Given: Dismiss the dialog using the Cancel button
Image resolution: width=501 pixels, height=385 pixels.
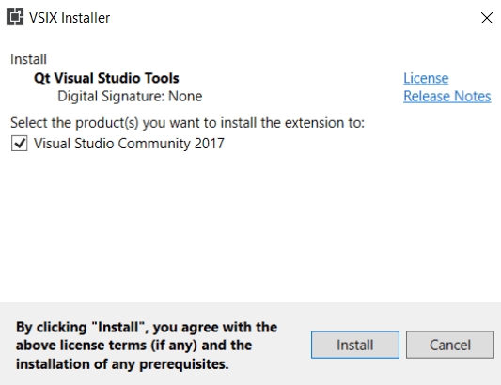Looking at the screenshot, I should click(450, 345).
